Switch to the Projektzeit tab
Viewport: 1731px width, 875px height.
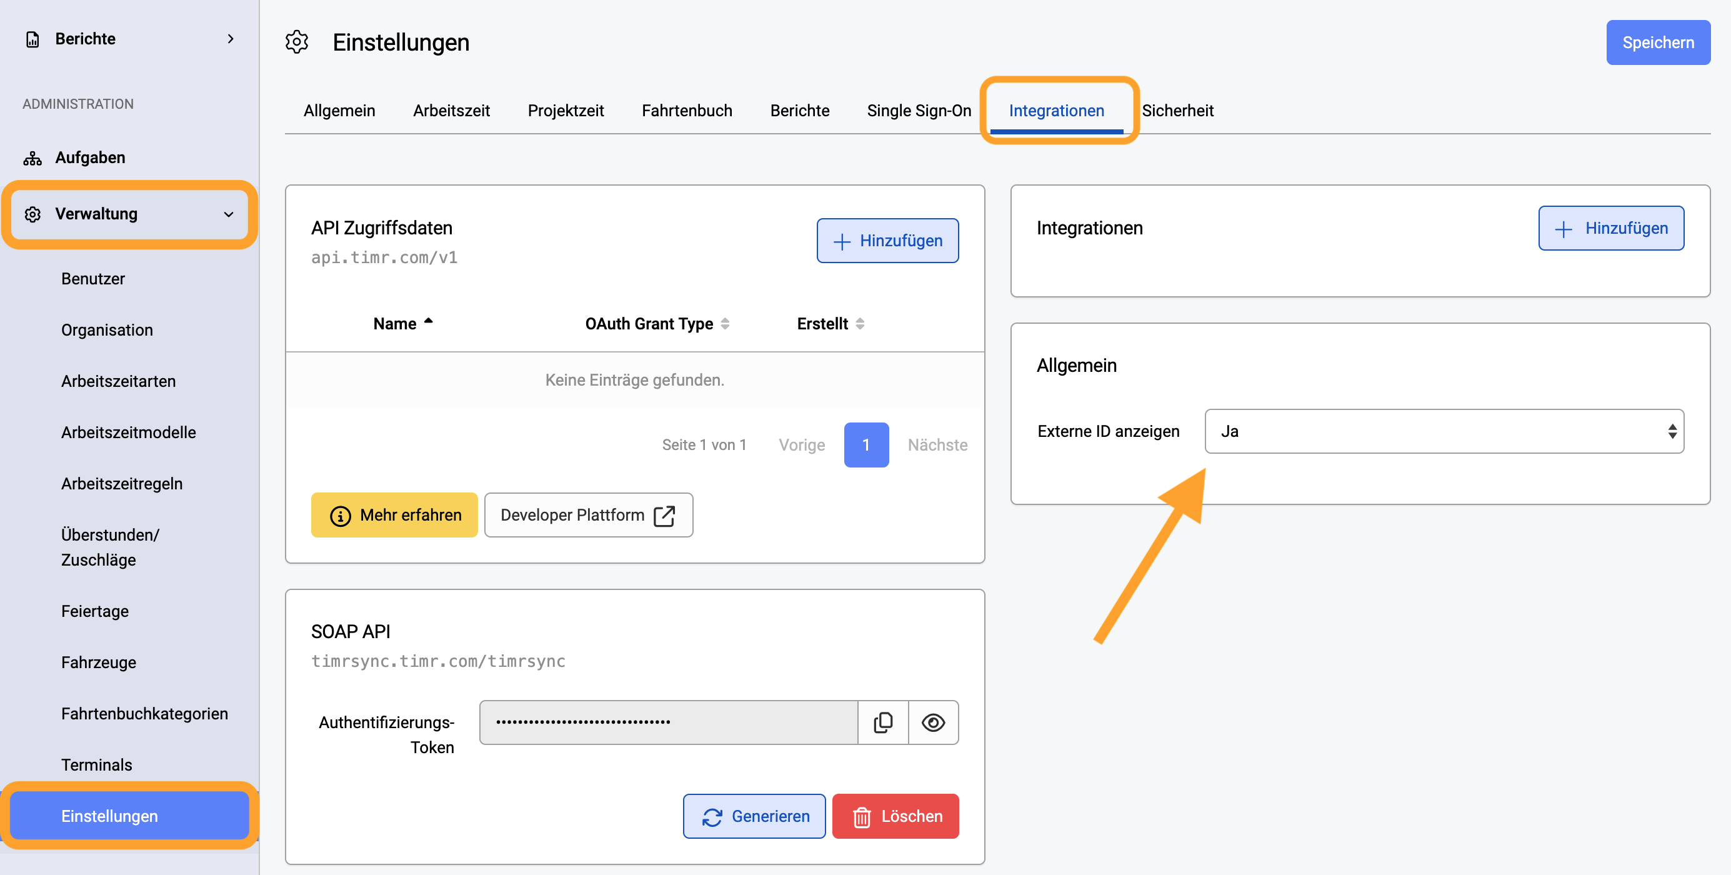(565, 110)
